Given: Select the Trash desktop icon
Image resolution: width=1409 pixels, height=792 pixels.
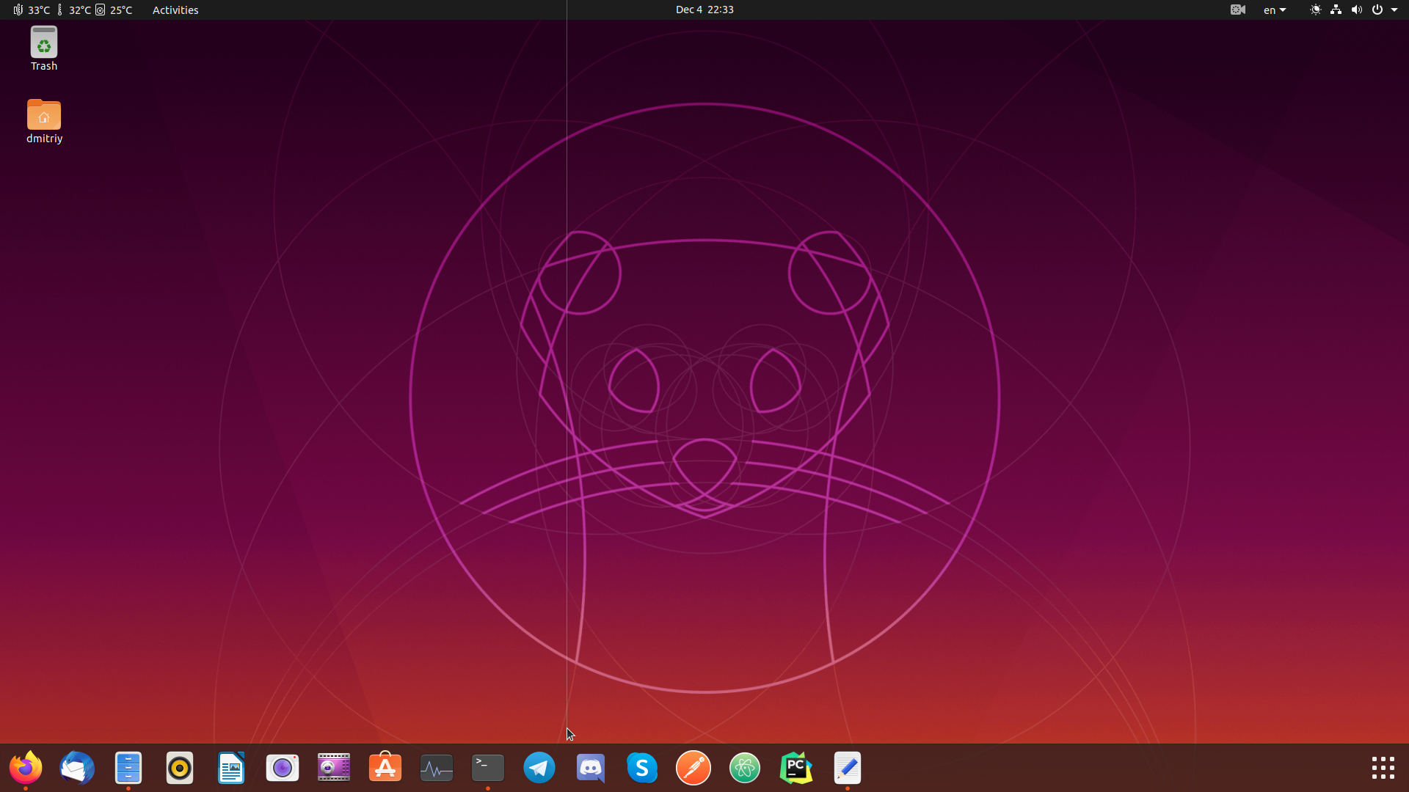Looking at the screenshot, I should pyautogui.click(x=44, y=48).
